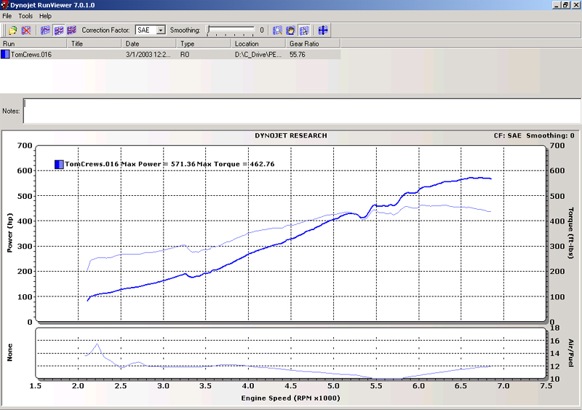Click the None axis label of lower graph
Viewport: 582px width, 410px height.
pyautogui.click(x=9, y=352)
